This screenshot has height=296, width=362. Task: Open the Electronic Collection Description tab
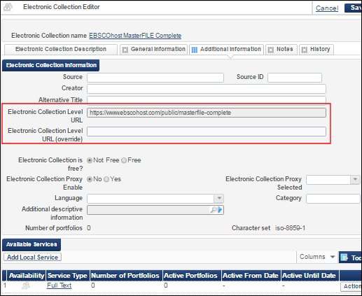point(61,49)
